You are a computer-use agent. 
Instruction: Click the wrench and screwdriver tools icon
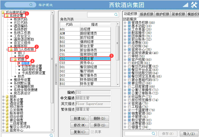tap(194, 5)
